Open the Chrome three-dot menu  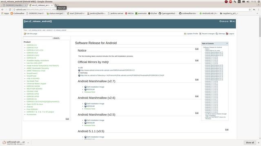pos(259,10)
